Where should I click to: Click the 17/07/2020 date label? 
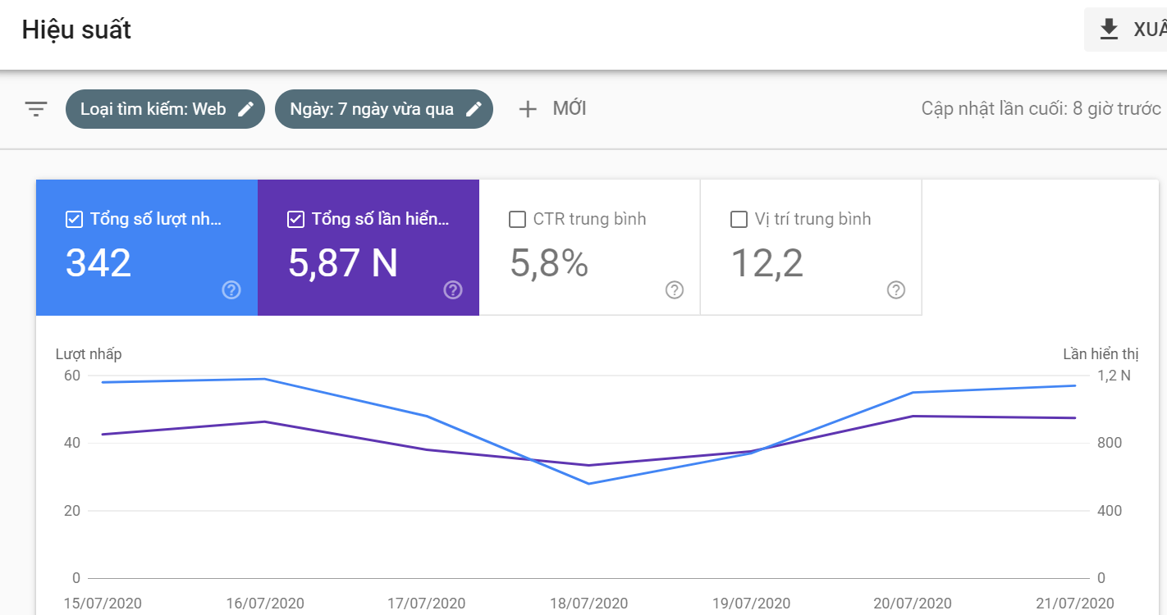click(x=427, y=604)
